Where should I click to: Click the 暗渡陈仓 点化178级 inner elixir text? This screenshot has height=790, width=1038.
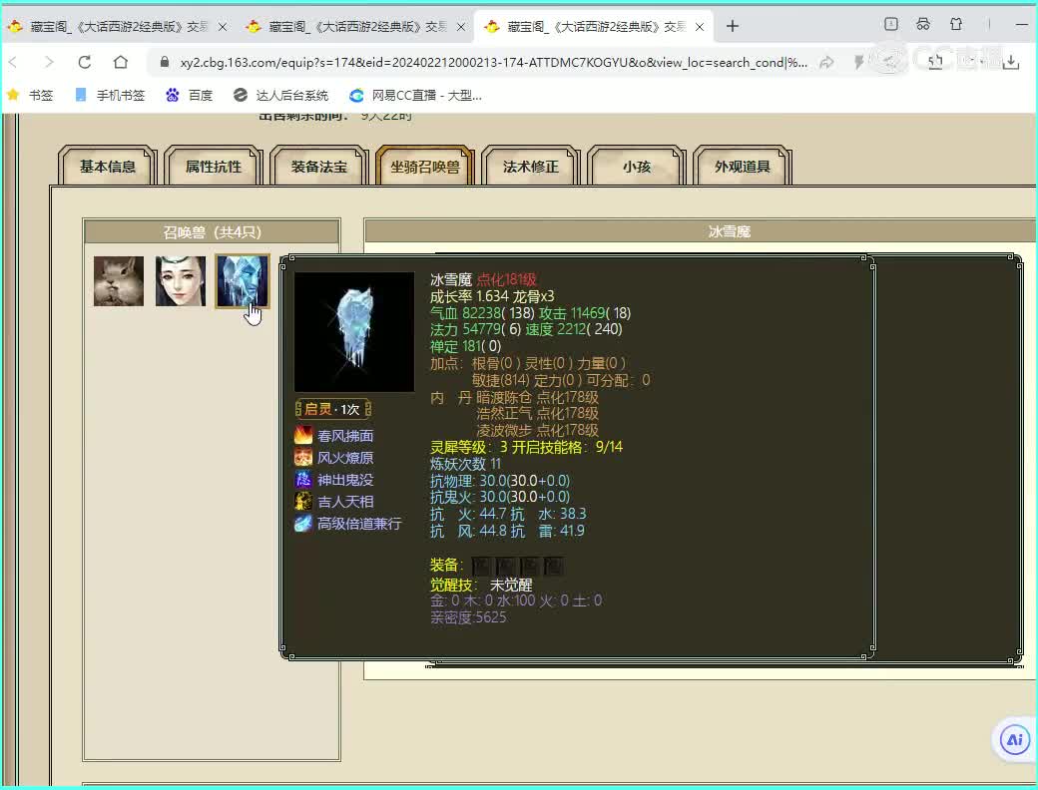538,397
